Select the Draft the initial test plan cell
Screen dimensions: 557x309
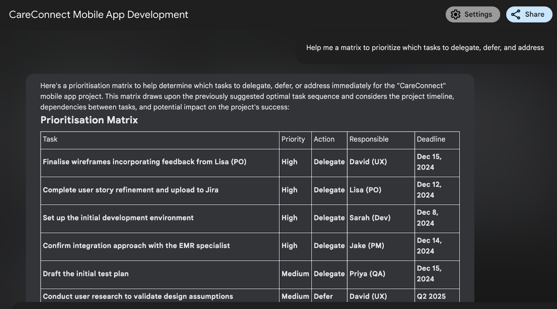coord(86,274)
